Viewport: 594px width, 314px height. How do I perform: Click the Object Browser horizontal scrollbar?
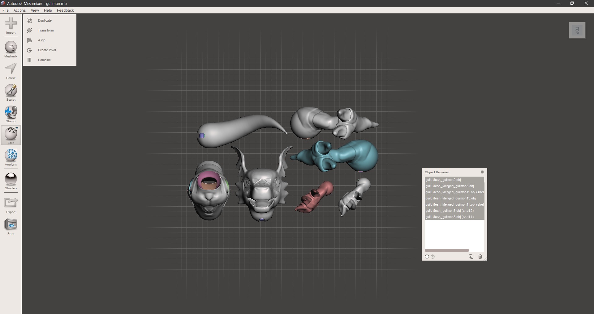[447, 250]
